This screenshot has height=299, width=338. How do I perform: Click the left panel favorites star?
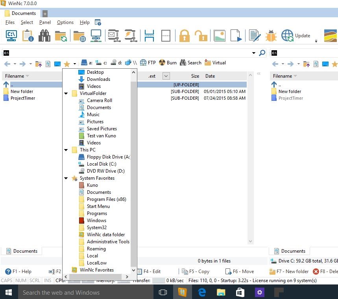[x=67, y=64]
